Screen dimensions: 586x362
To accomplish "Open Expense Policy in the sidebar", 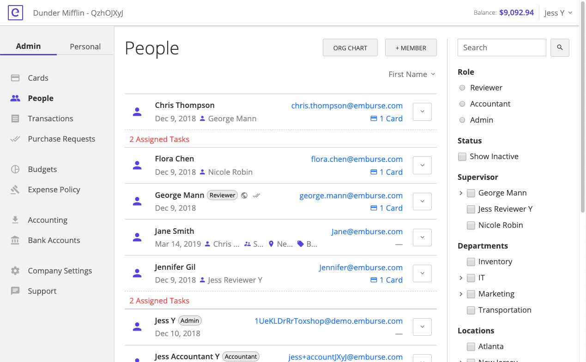I will pos(54,190).
